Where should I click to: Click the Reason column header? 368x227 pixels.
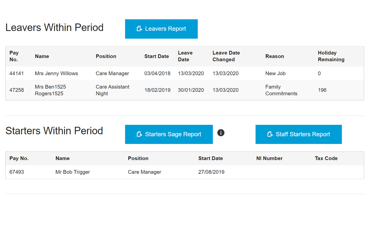275,56
